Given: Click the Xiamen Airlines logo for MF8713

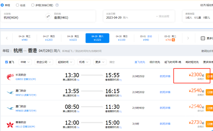Looking at the screenshot, I should click(x=10, y=93).
